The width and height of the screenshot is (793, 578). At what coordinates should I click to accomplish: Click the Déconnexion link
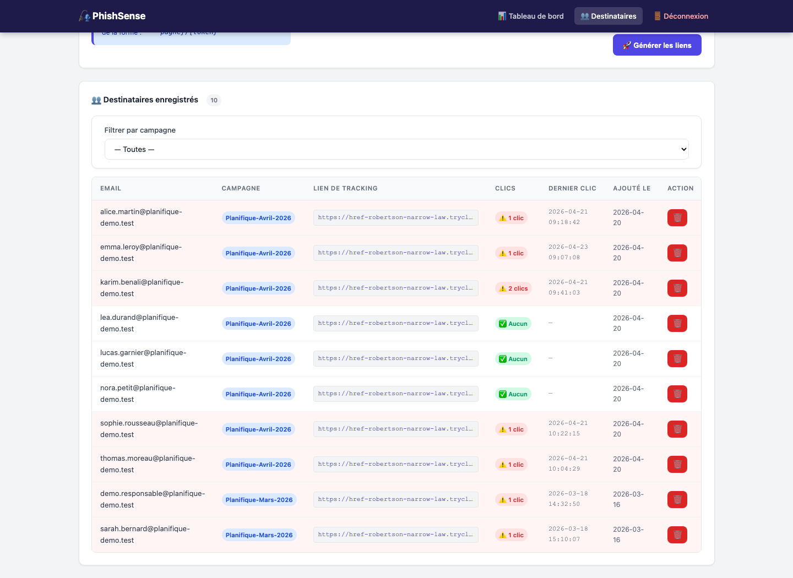pyautogui.click(x=681, y=16)
